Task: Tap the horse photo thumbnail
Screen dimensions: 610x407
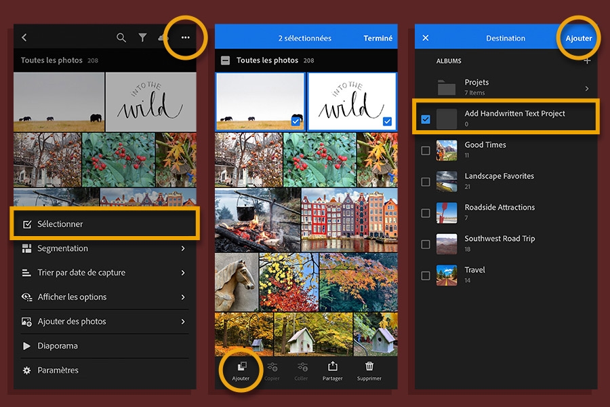Action: [237, 282]
